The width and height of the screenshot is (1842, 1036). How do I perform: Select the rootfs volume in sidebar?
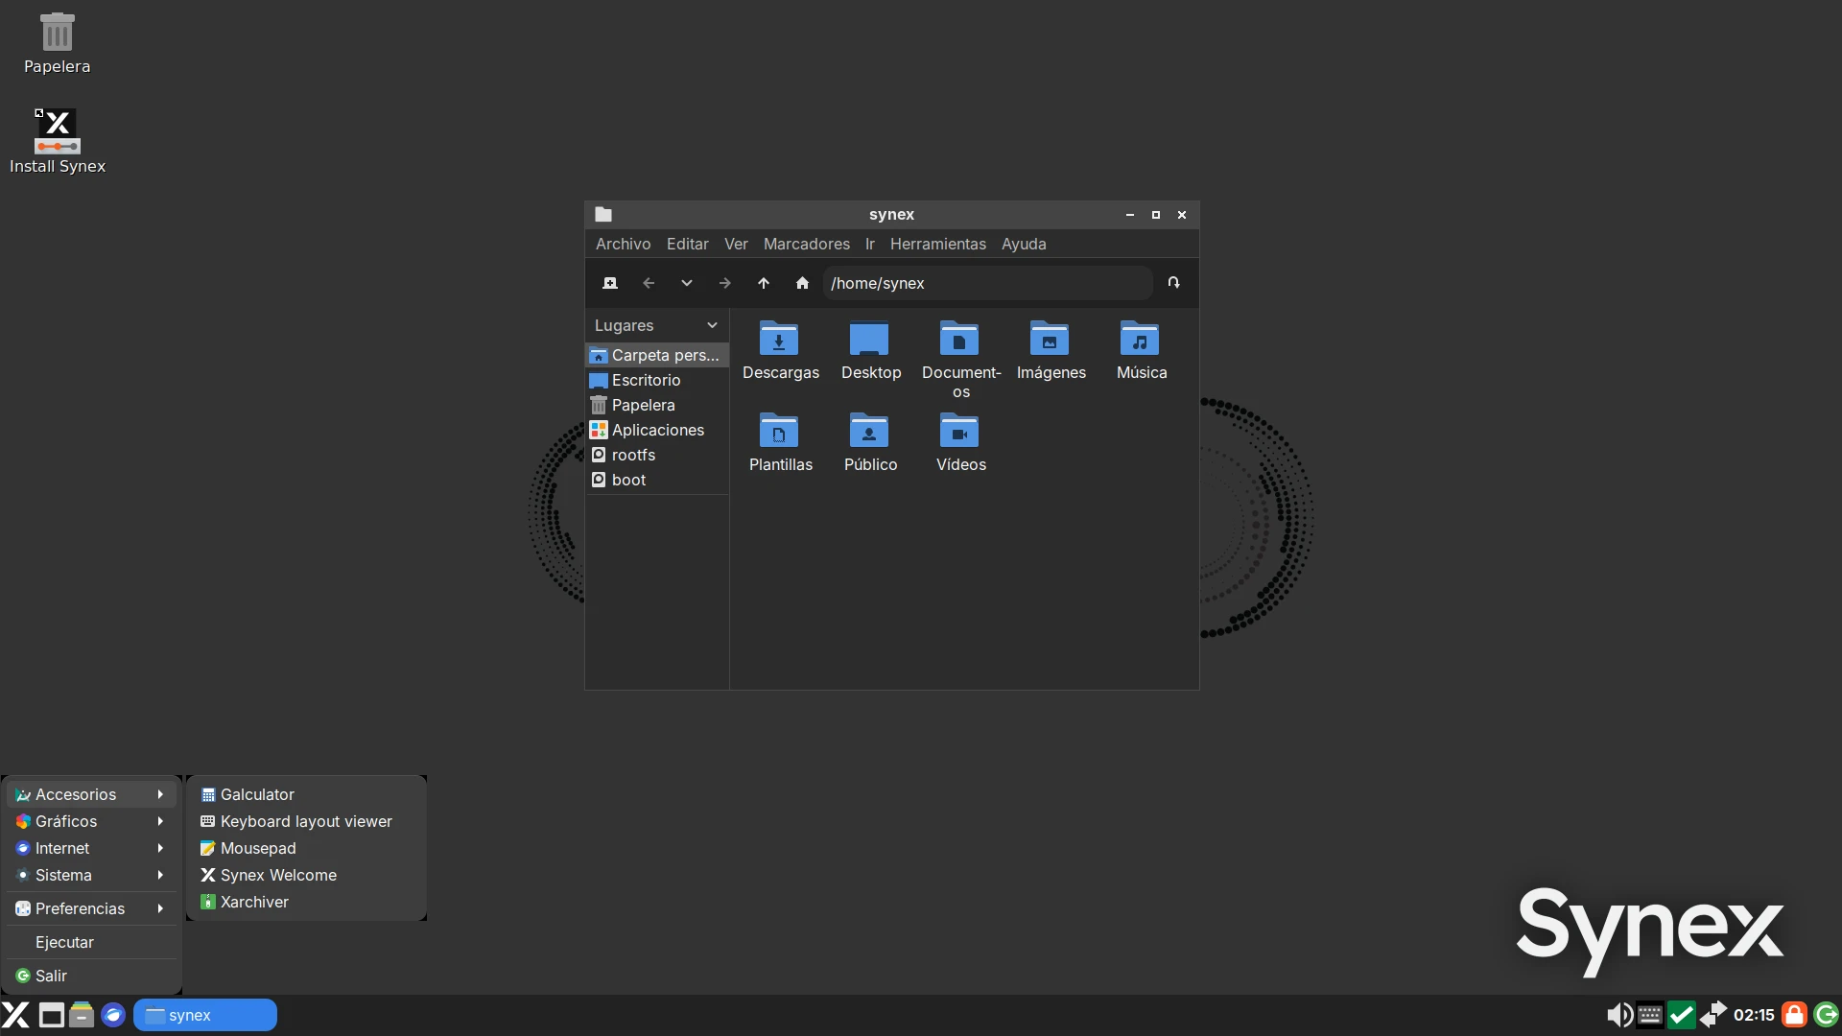[x=657, y=455]
